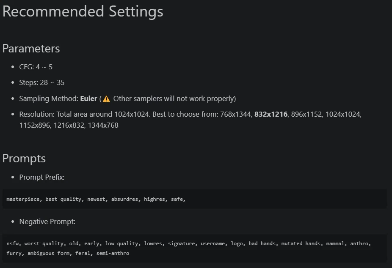Screen dimensions: 392x268
Task: Click inside the masterpiece prompt prefix code block
Action: point(194,199)
